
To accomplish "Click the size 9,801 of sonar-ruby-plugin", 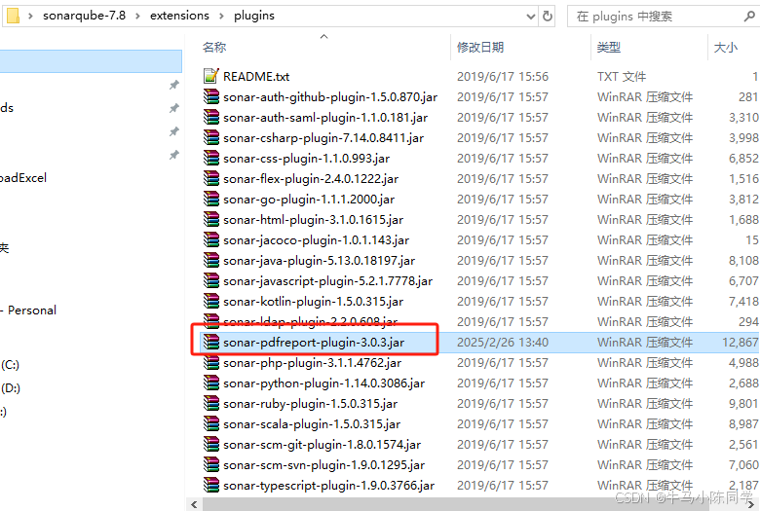I will [743, 404].
